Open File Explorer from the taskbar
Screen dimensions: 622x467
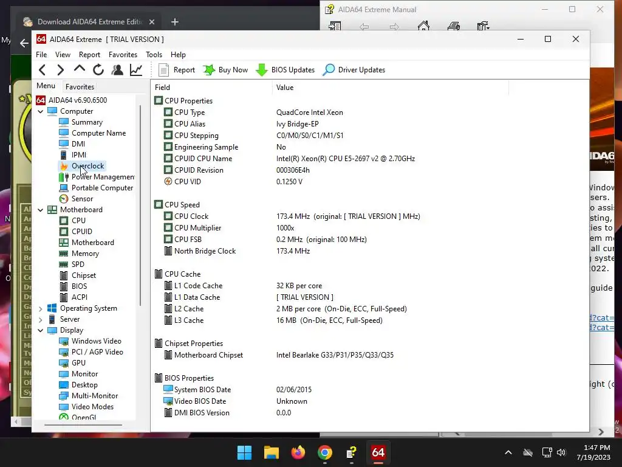pyautogui.click(x=272, y=452)
